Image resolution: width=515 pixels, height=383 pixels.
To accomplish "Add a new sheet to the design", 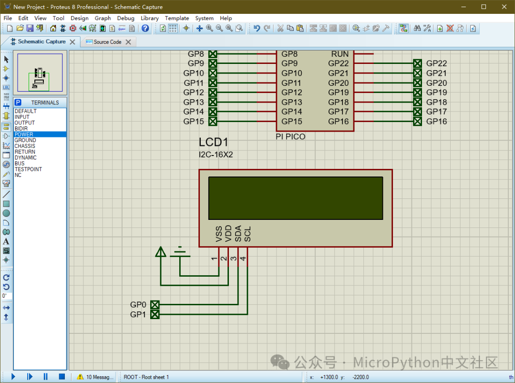I will click(x=440, y=29).
